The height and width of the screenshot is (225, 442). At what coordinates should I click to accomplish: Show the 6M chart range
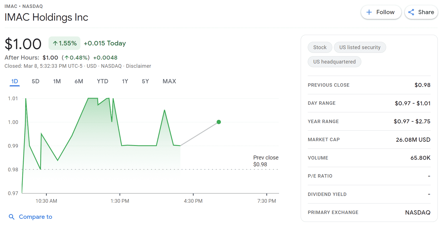pos(79,81)
